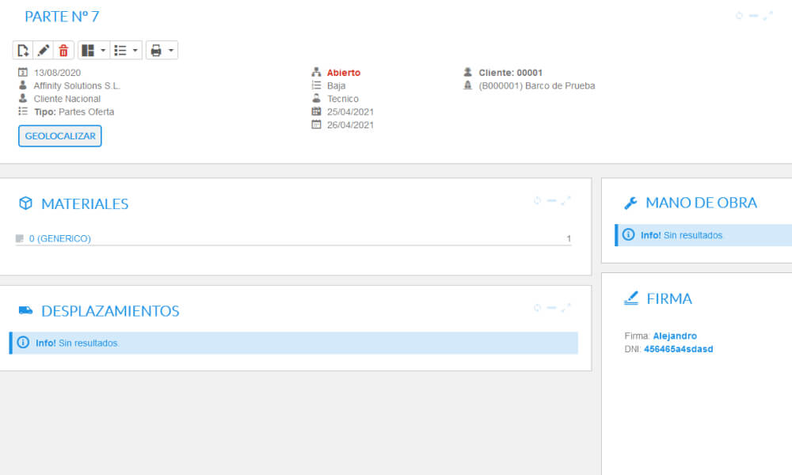Click the Tecnico text
This screenshot has width=792, height=475.
[343, 99]
